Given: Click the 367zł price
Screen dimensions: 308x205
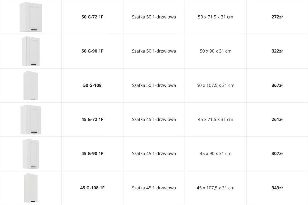Looking at the screenshot, I should click(277, 85).
